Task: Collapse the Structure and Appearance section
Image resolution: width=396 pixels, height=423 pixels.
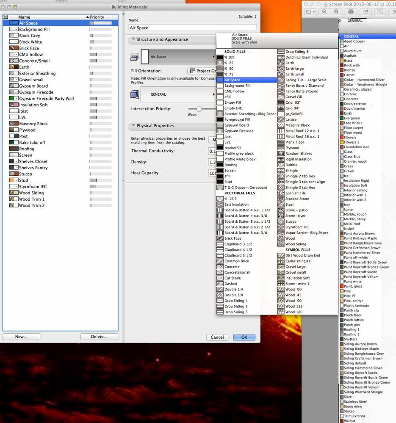Action: [133, 39]
